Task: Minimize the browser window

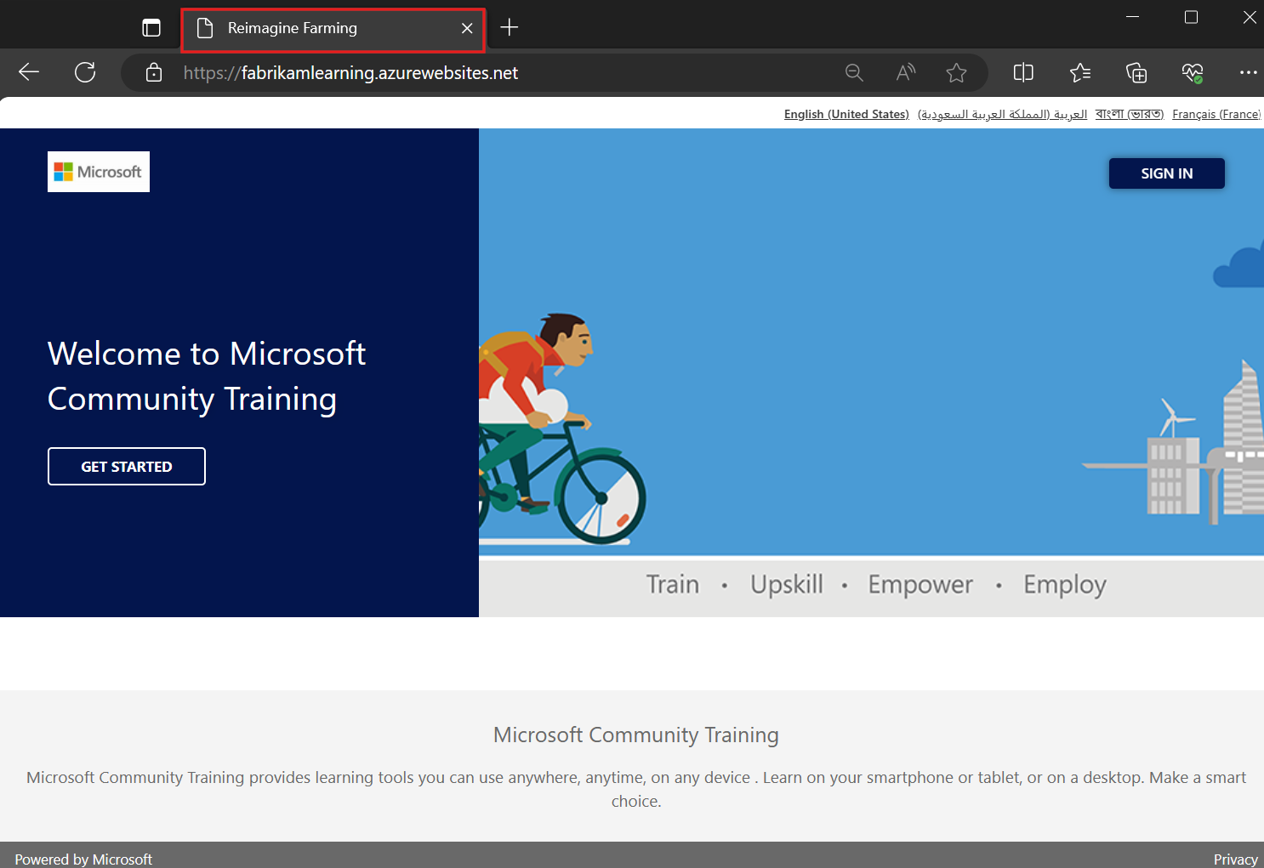Action: (x=1132, y=17)
